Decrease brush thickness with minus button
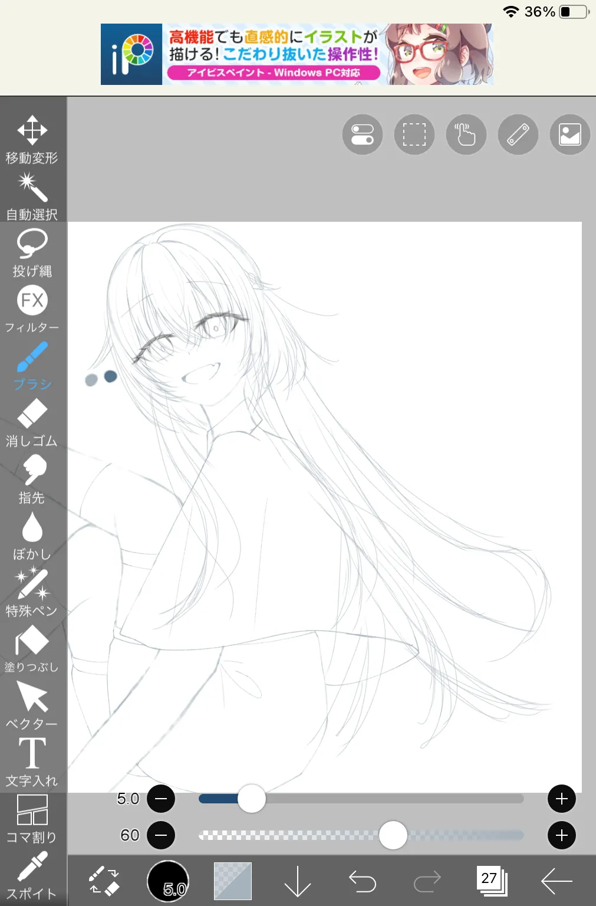The image size is (596, 906). (161, 799)
